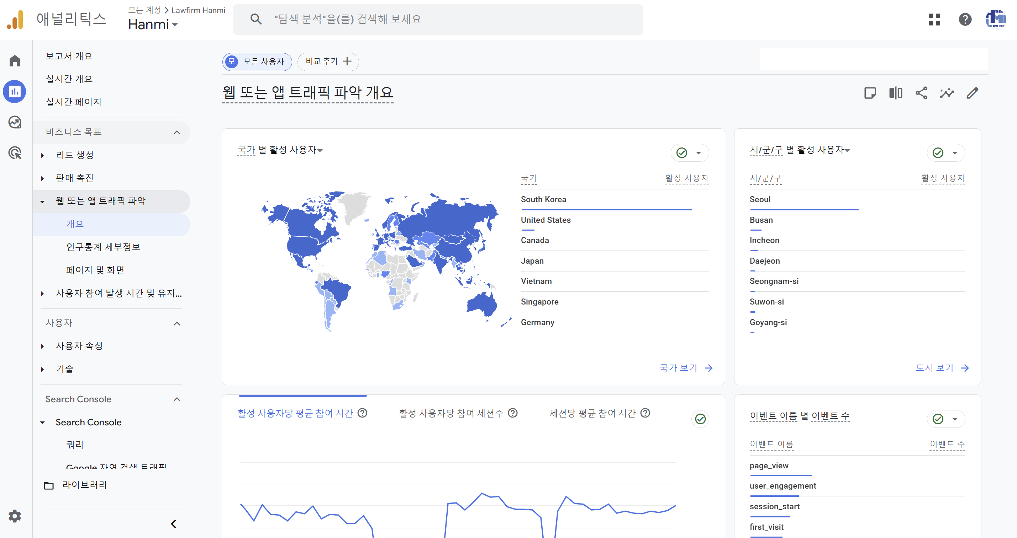Expand the 리드 생성 tree item
Screen dimensions: 1017x538
(43, 155)
